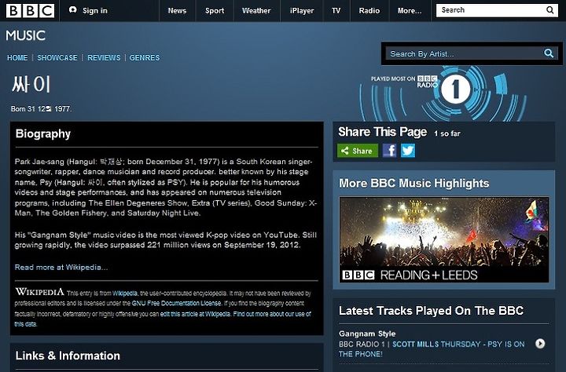
Task: Open the Sport section
Action: (215, 11)
